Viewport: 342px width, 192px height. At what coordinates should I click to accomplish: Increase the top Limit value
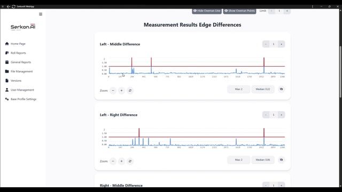[x=287, y=11]
